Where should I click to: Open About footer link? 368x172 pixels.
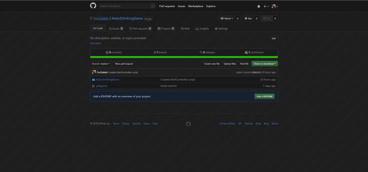point(275,124)
